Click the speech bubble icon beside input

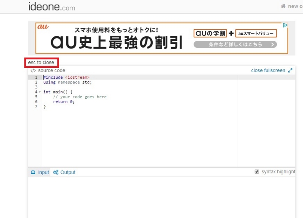[x=33, y=172]
